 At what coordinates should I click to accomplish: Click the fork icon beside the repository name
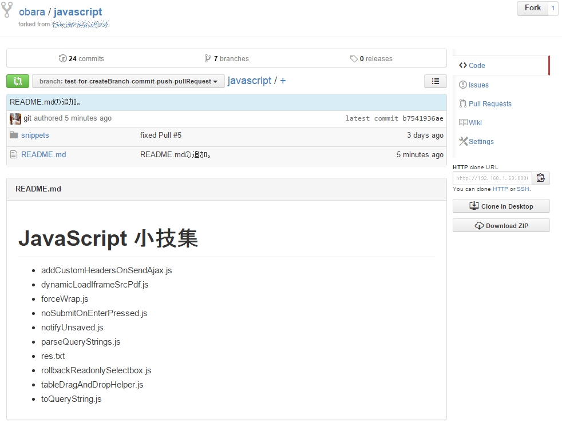click(7, 10)
